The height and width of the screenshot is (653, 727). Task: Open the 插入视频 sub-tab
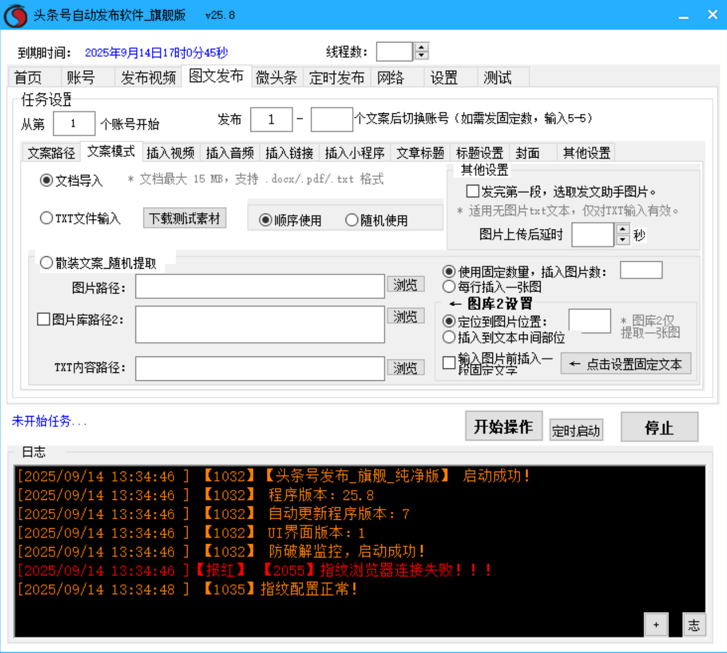pos(169,152)
